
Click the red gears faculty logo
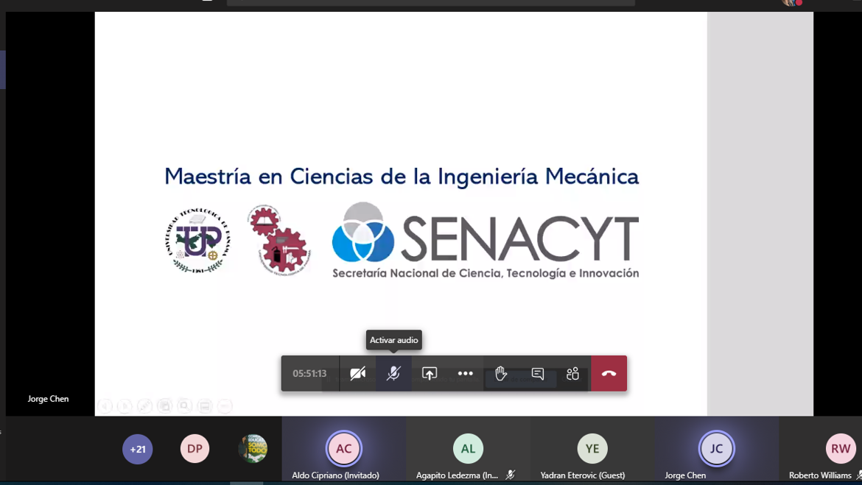point(278,239)
